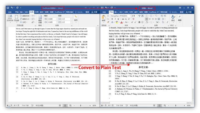Switch to Print Layout view in right status bar
Image resolution: width=200 pixels, height=113 pixels.
tap(159, 106)
